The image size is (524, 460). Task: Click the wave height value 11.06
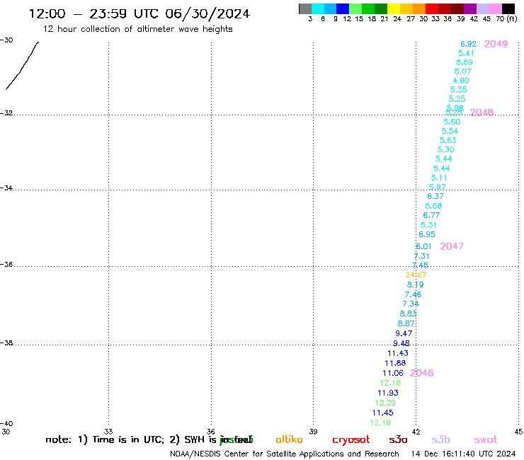coord(393,373)
